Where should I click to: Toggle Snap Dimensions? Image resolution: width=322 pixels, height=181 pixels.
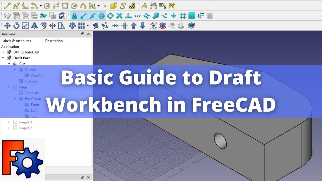(201, 16)
